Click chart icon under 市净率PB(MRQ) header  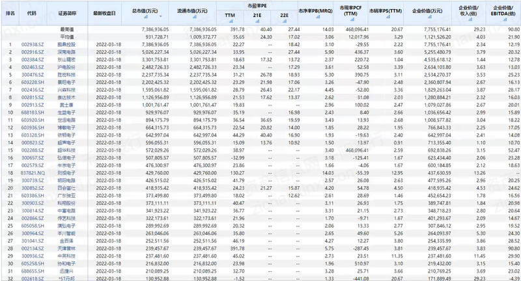[317, 17]
